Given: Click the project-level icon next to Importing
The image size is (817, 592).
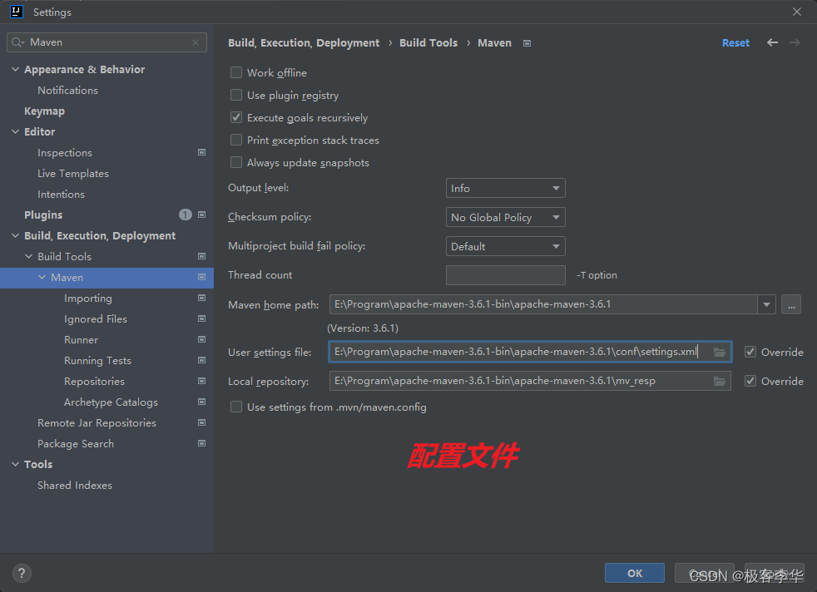Looking at the screenshot, I should click(x=201, y=298).
